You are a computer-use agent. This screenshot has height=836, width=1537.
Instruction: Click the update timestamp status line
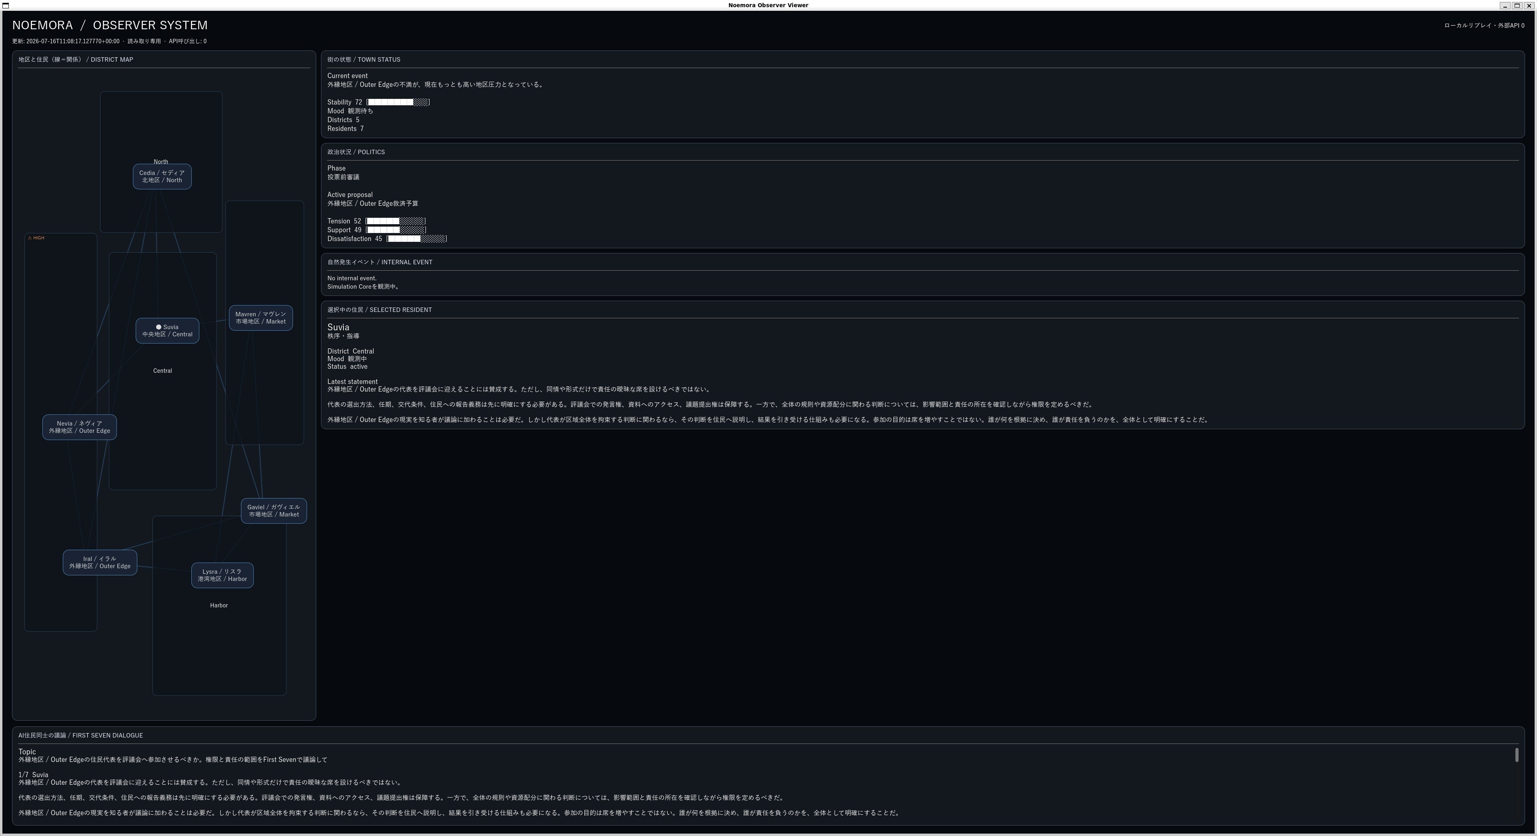click(x=109, y=41)
